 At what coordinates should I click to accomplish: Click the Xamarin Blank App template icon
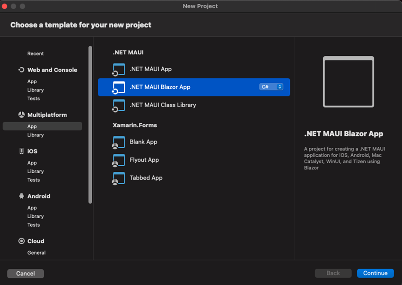[x=118, y=142]
